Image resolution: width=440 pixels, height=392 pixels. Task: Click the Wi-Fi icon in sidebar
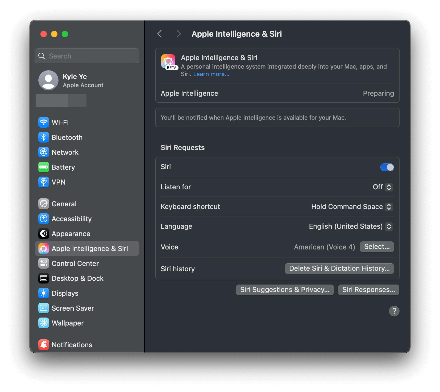[x=44, y=123]
